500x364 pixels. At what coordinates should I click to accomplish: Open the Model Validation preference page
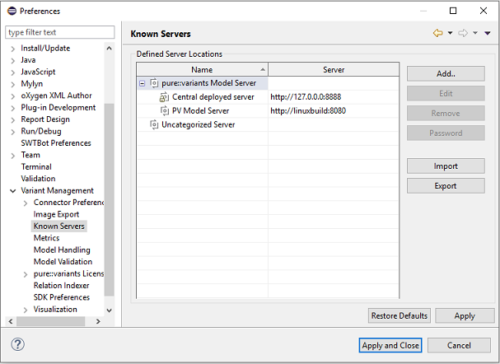click(x=63, y=262)
